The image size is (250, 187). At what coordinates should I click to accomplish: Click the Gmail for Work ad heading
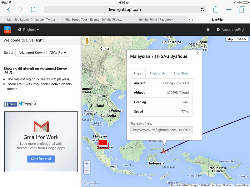[x=41, y=137]
